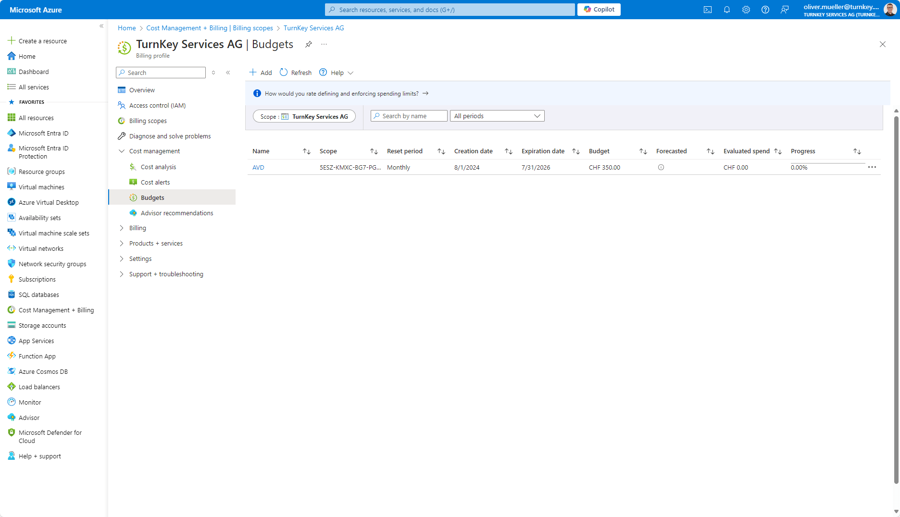900x517 pixels.
Task: Click the user avatar picture
Action: point(890,10)
